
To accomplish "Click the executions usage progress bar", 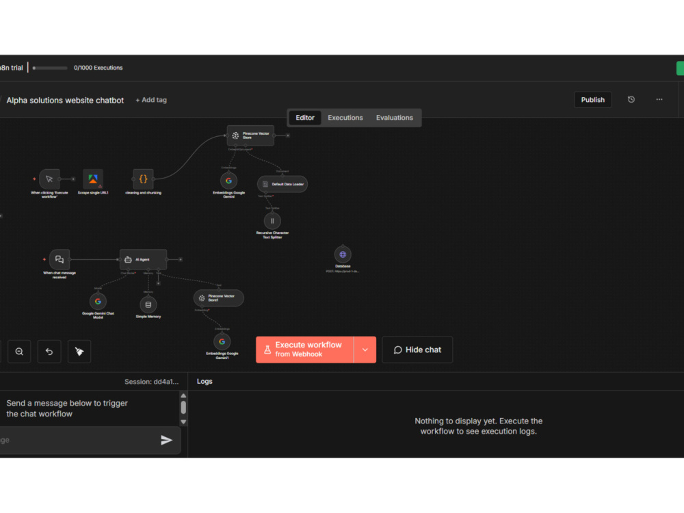I will [50, 68].
